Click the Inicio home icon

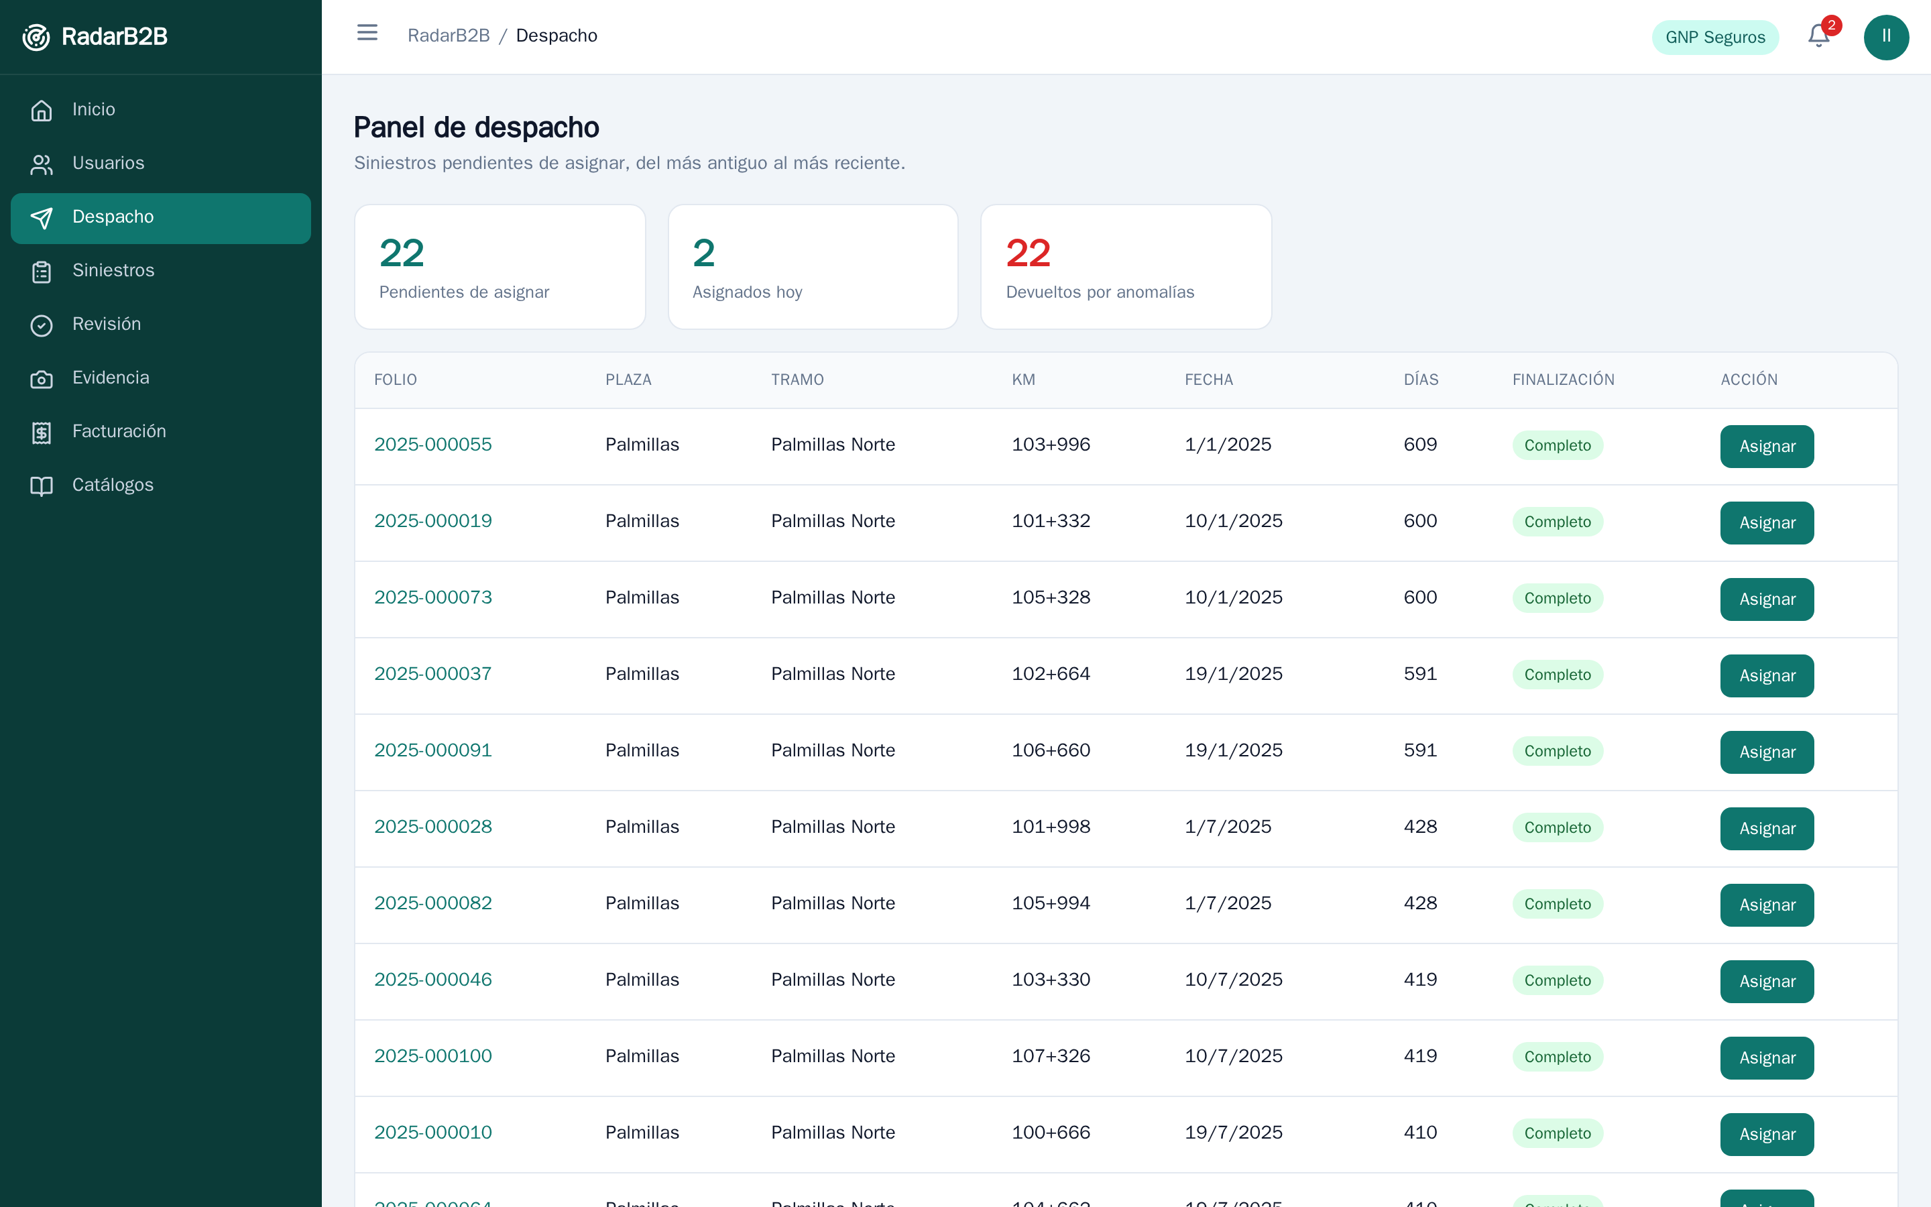tap(42, 110)
